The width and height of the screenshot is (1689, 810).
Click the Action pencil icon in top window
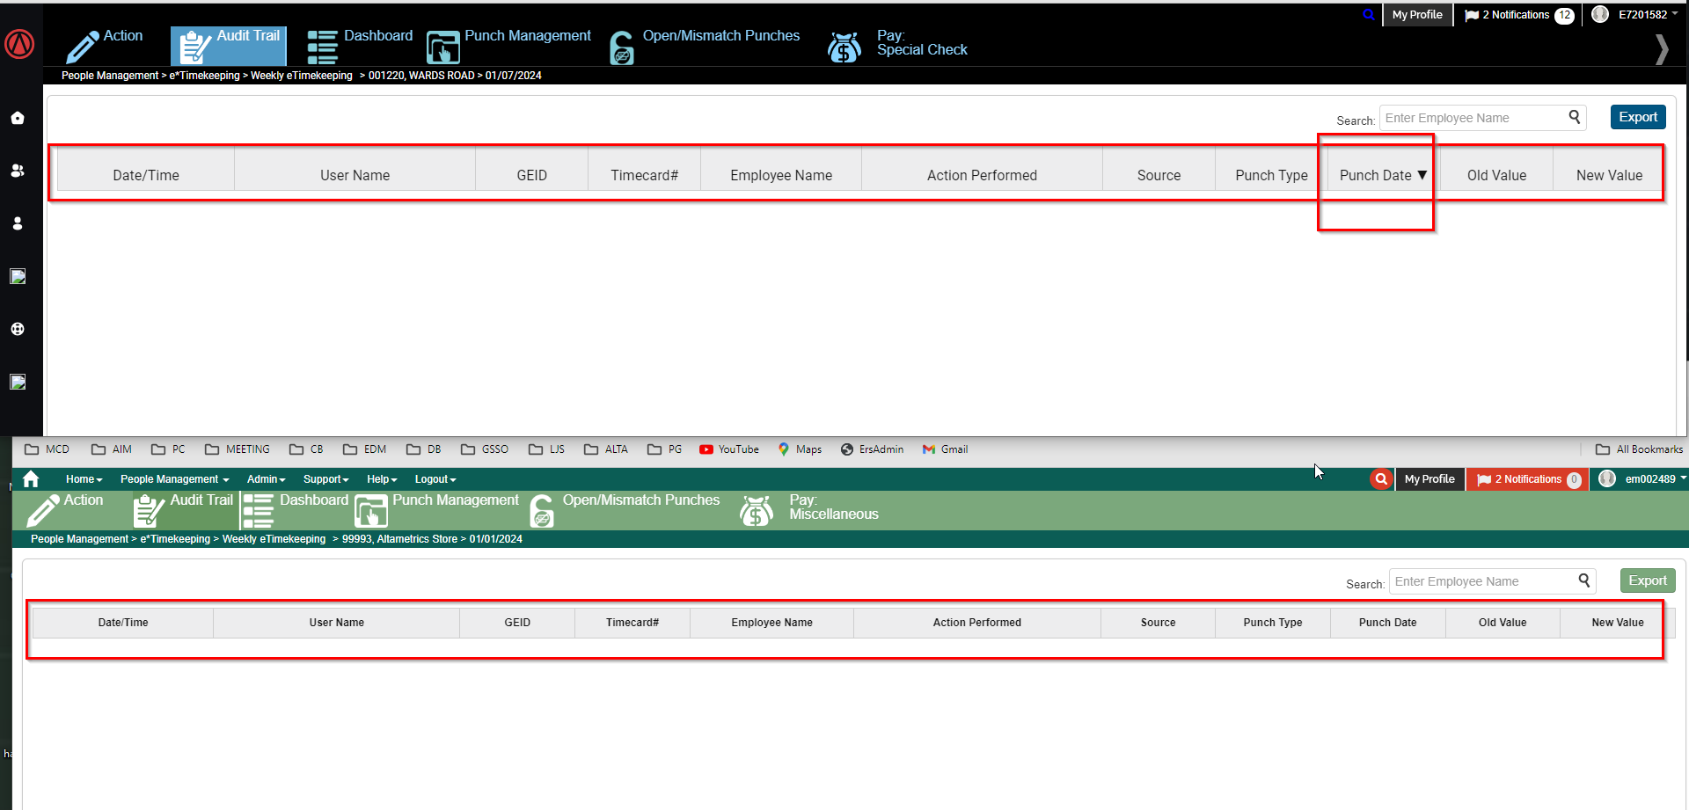[83, 47]
